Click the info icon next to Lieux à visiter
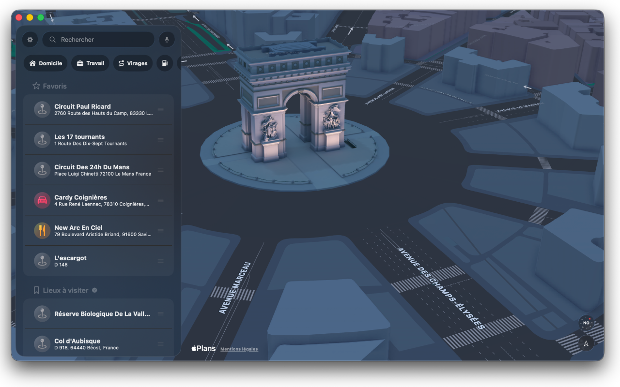This screenshot has width=620, height=387. click(94, 290)
